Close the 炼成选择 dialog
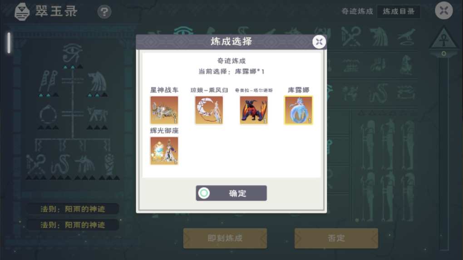The height and width of the screenshot is (260, 463). pyautogui.click(x=319, y=42)
